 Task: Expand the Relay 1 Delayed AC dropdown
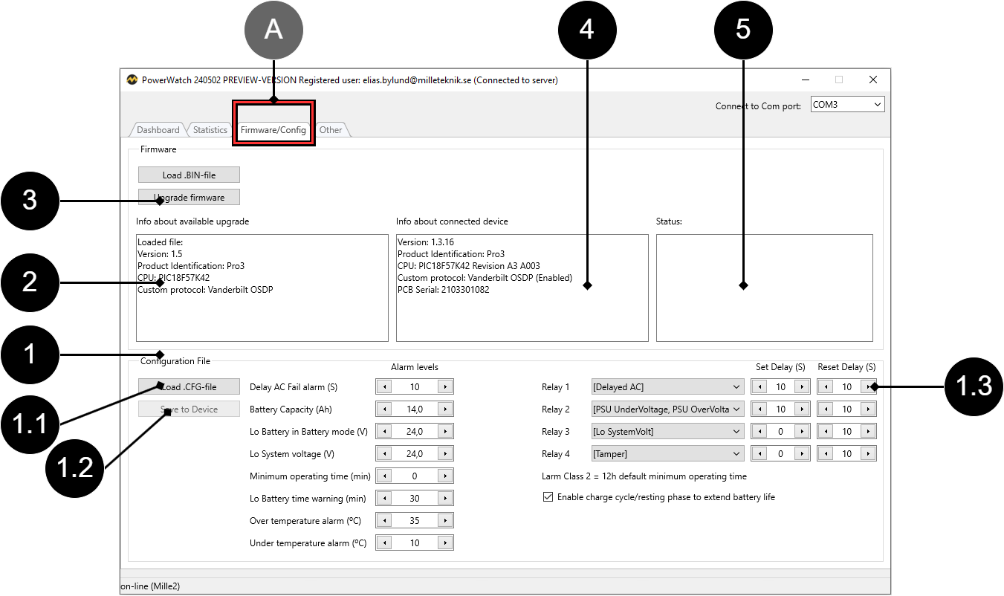[x=667, y=387]
